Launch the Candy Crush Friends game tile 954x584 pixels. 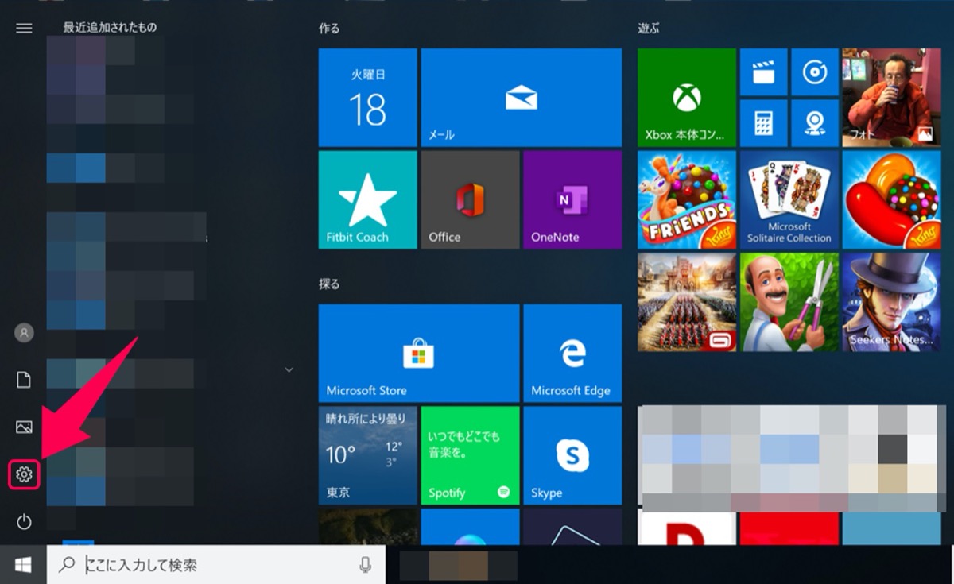pyautogui.click(x=687, y=200)
